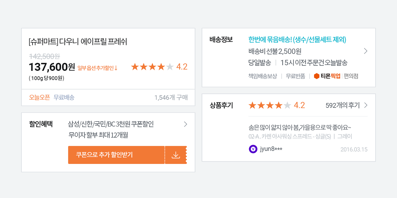Click the gray star ending the review rating
This screenshot has height=198, width=397.
point(287,105)
